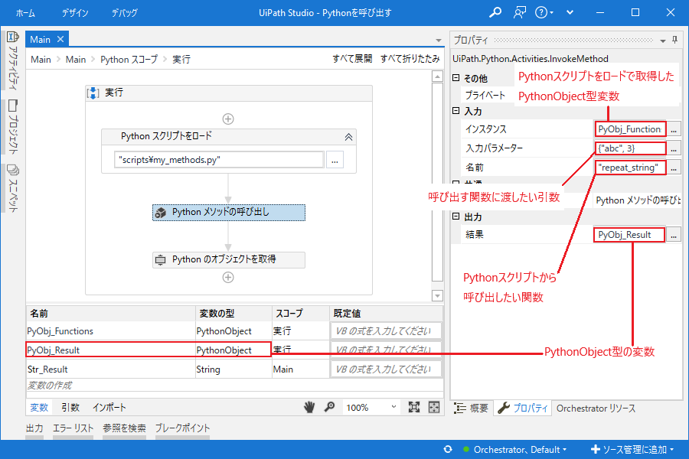The width and height of the screenshot is (689, 459).
Task: Open the ブレークポイント panel
Action: point(182,428)
